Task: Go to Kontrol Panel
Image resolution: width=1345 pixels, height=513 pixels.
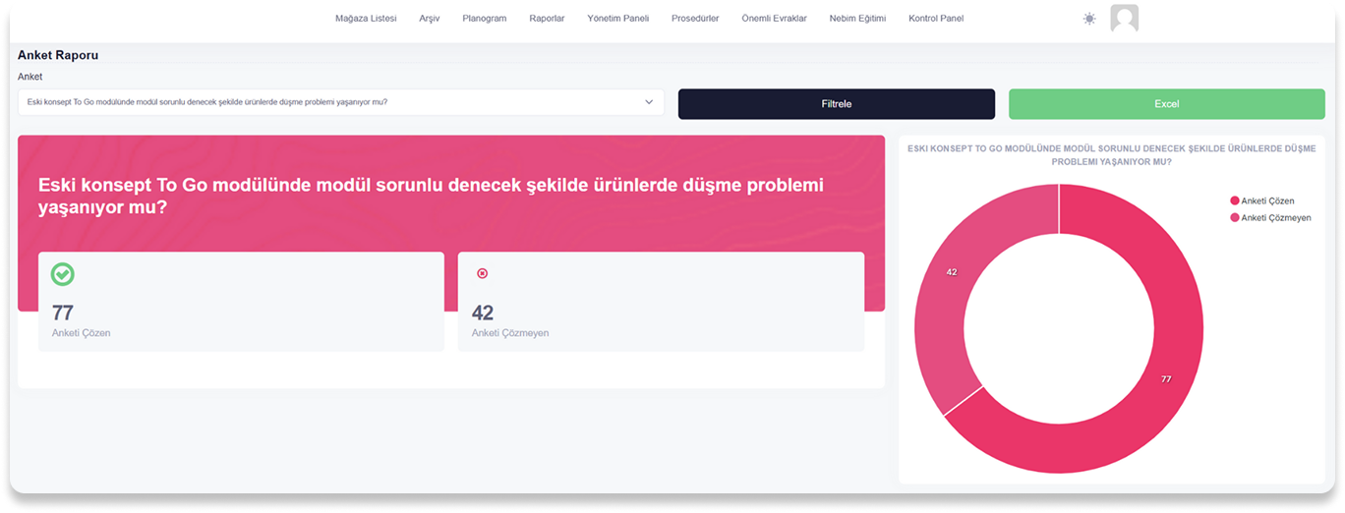Action: coord(936,19)
